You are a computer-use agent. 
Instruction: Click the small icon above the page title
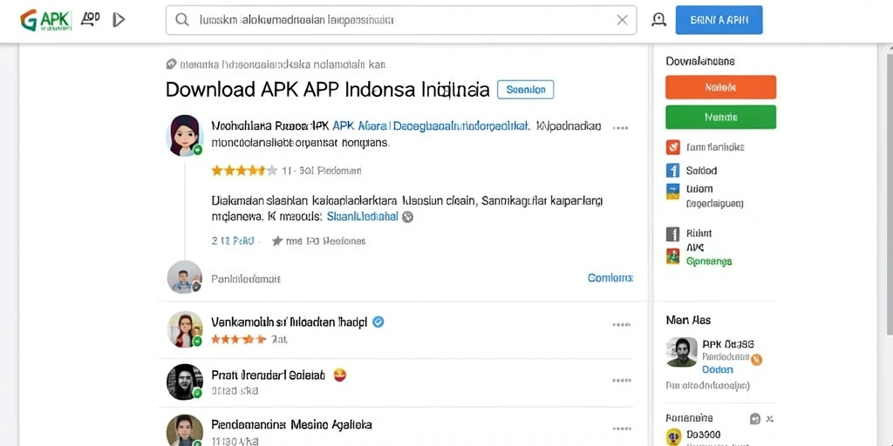(171, 64)
